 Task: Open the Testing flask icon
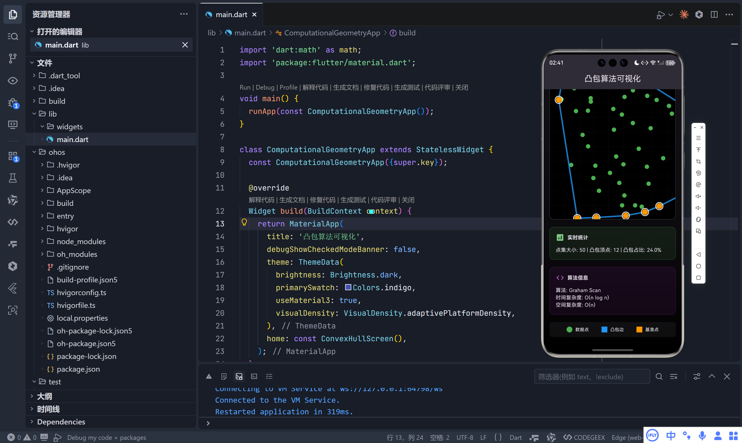12,178
